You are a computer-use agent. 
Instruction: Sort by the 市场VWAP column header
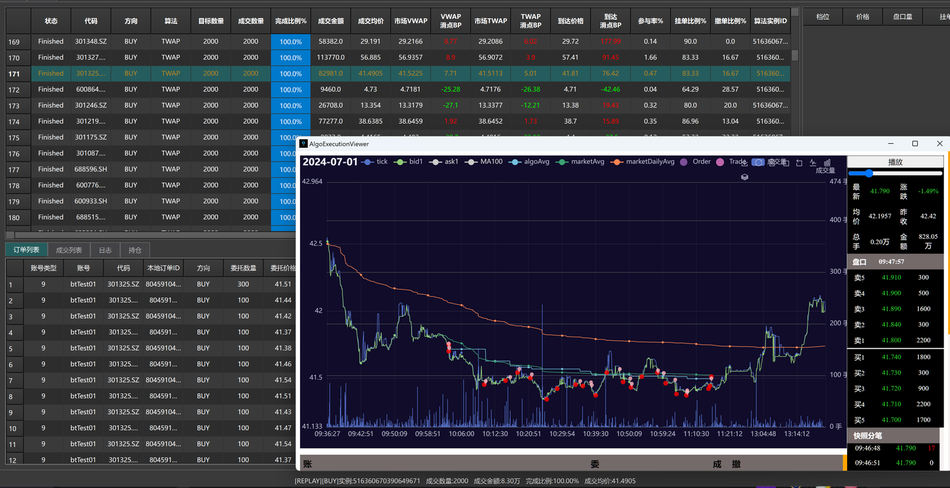(x=410, y=21)
